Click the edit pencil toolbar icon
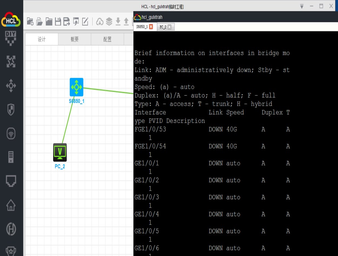The height and width of the screenshot is (256, 338). click(x=85, y=22)
